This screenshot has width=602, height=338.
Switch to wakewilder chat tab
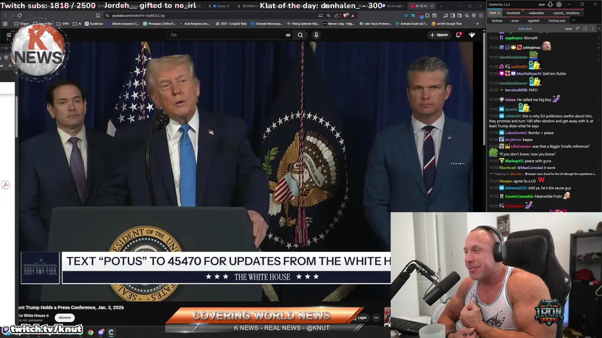point(537,13)
